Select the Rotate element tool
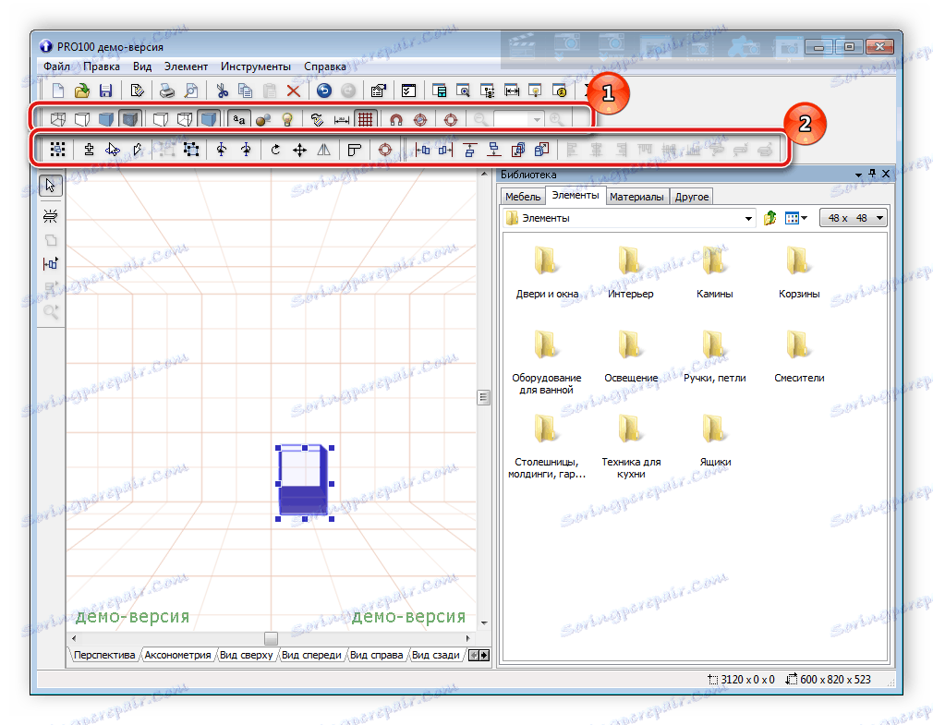Viewport: 933px width, 725px height. coord(275,150)
